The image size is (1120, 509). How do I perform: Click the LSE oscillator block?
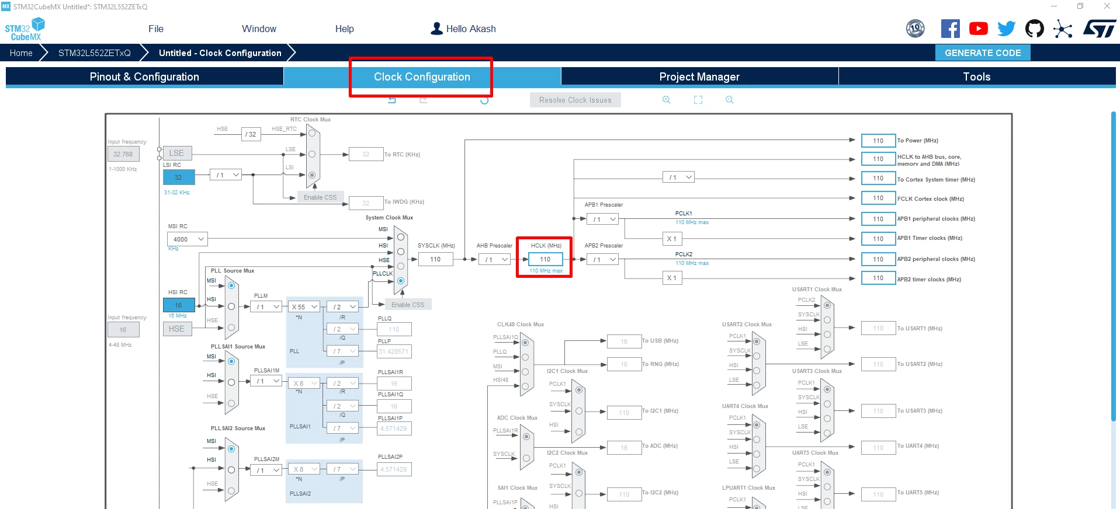(176, 153)
